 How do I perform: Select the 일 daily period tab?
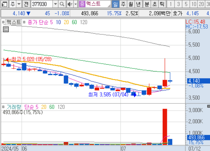tap(115, 4)
